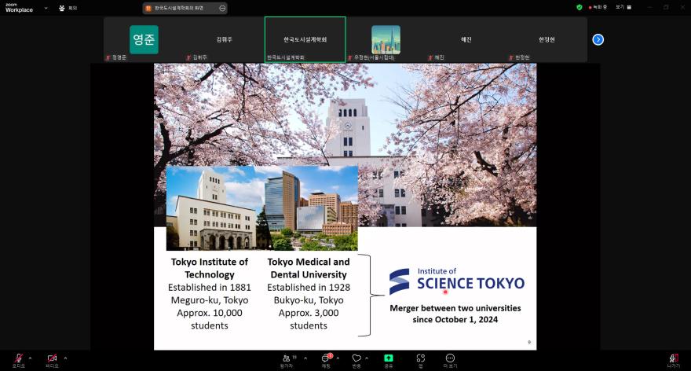This screenshot has height=371, width=691.
Task: Click the 'Established in 1928' text
Action: (x=309, y=288)
